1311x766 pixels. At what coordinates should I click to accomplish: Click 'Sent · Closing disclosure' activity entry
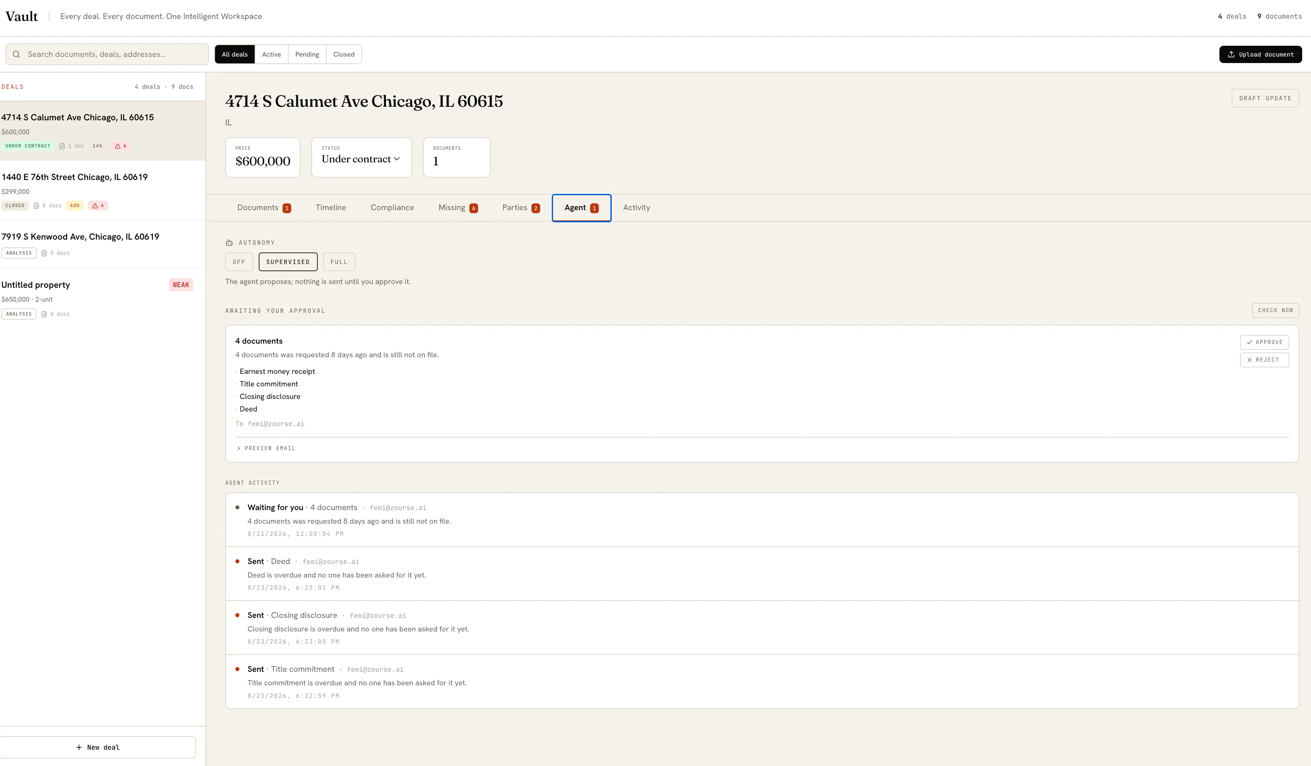(762, 628)
